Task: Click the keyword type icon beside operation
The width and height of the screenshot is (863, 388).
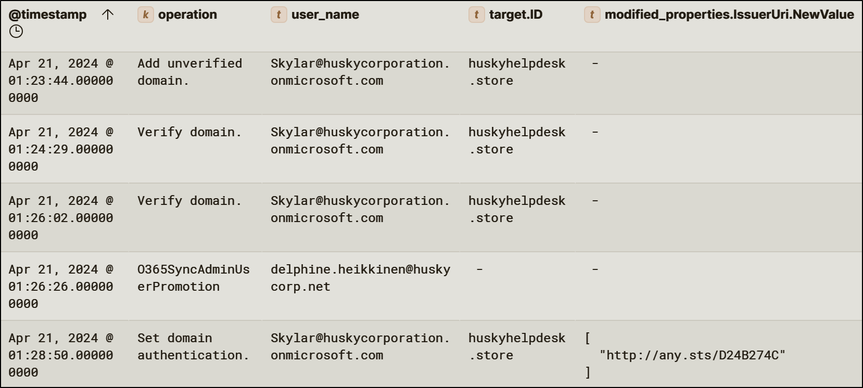Action: pyautogui.click(x=145, y=15)
